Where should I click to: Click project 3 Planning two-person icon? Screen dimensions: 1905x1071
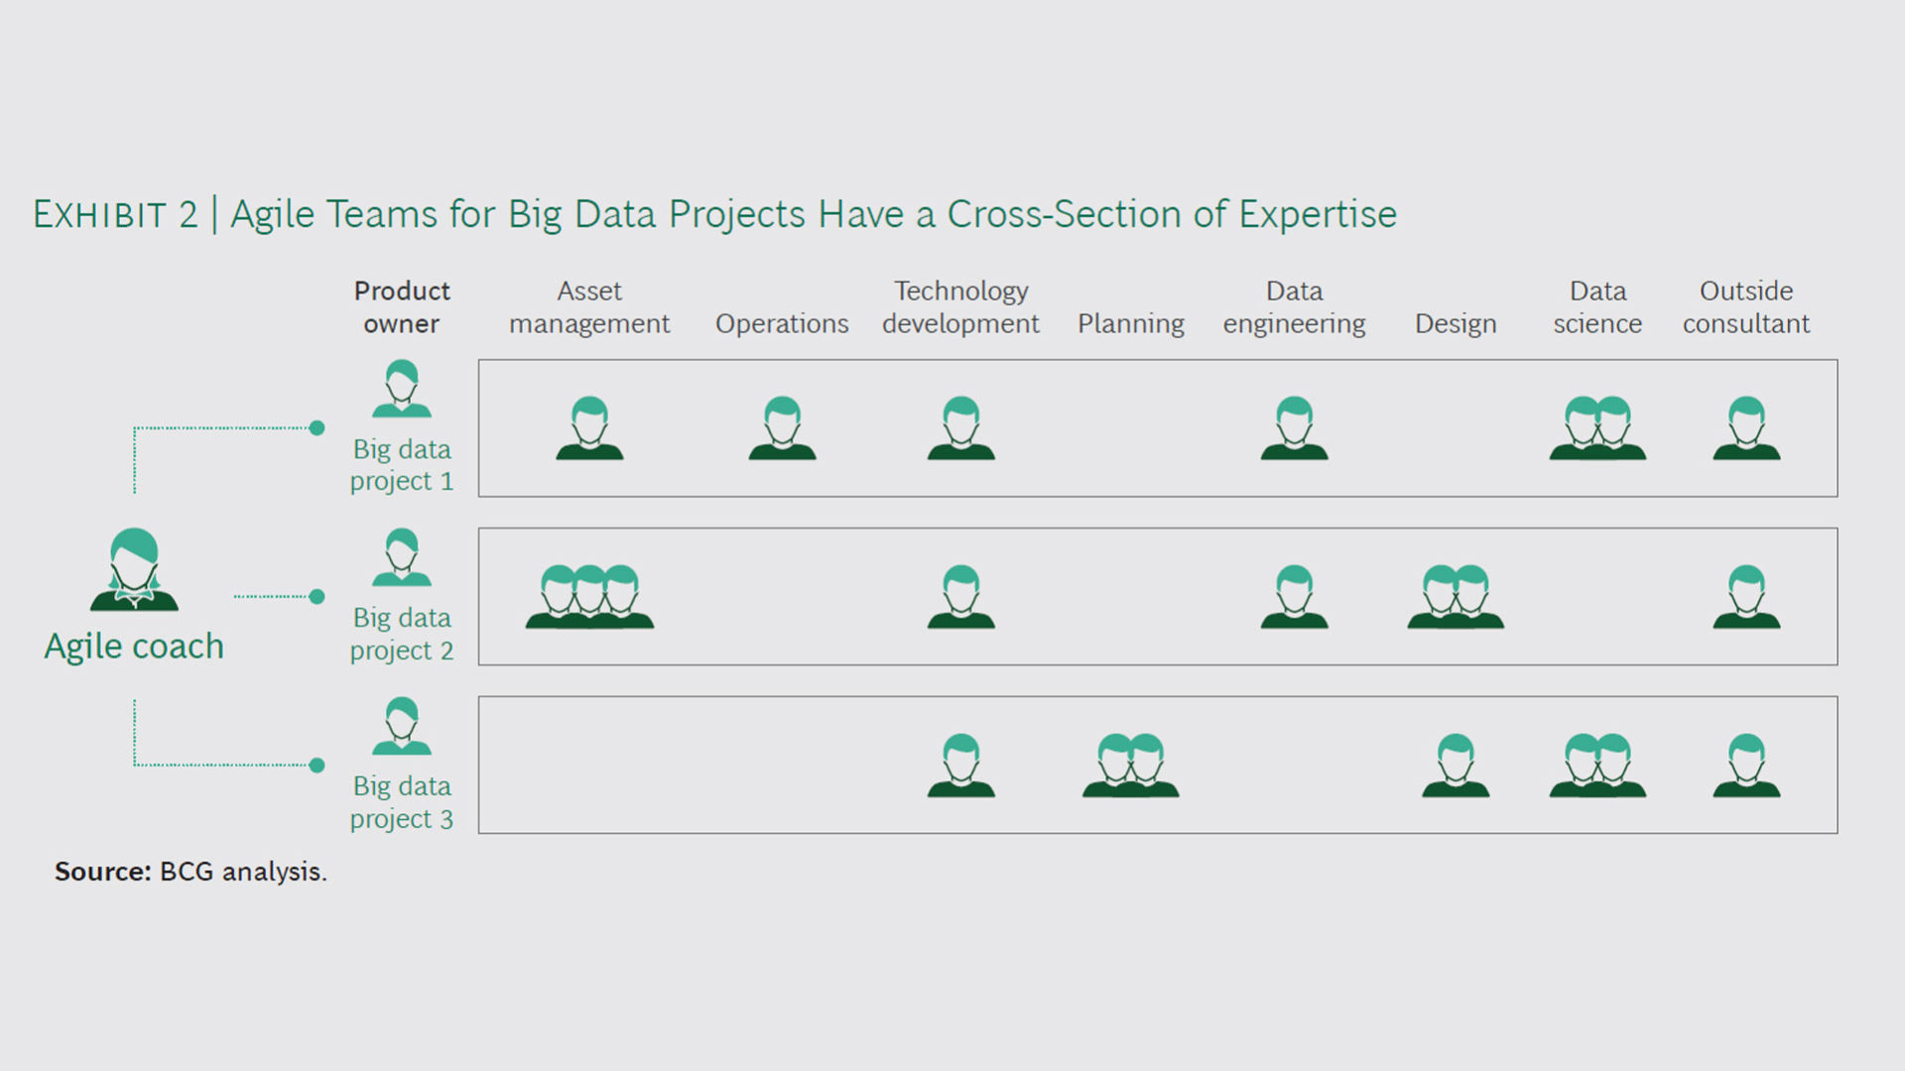(1130, 766)
